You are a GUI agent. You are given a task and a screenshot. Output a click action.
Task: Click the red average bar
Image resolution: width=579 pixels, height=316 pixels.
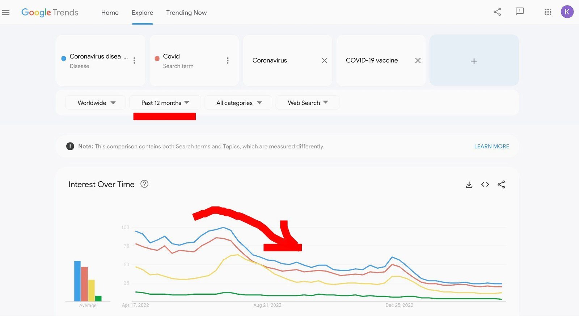(84, 284)
